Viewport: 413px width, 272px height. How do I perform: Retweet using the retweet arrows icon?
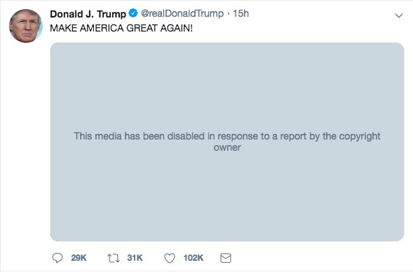(x=114, y=258)
